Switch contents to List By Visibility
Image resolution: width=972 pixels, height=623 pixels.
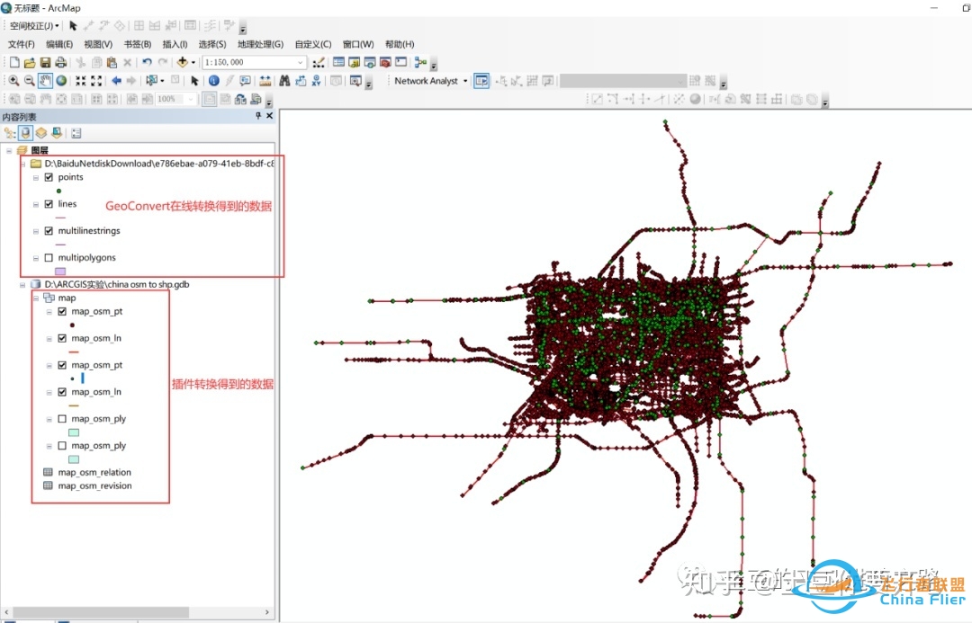pyautogui.click(x=40, y=133)
